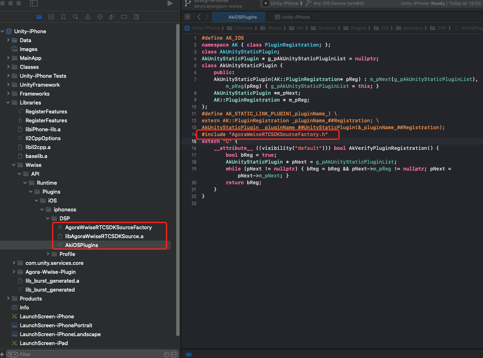Toggle the navigator sidebar visibility
The width and height of the screenshot is (483, 358).
pos(34,3)
